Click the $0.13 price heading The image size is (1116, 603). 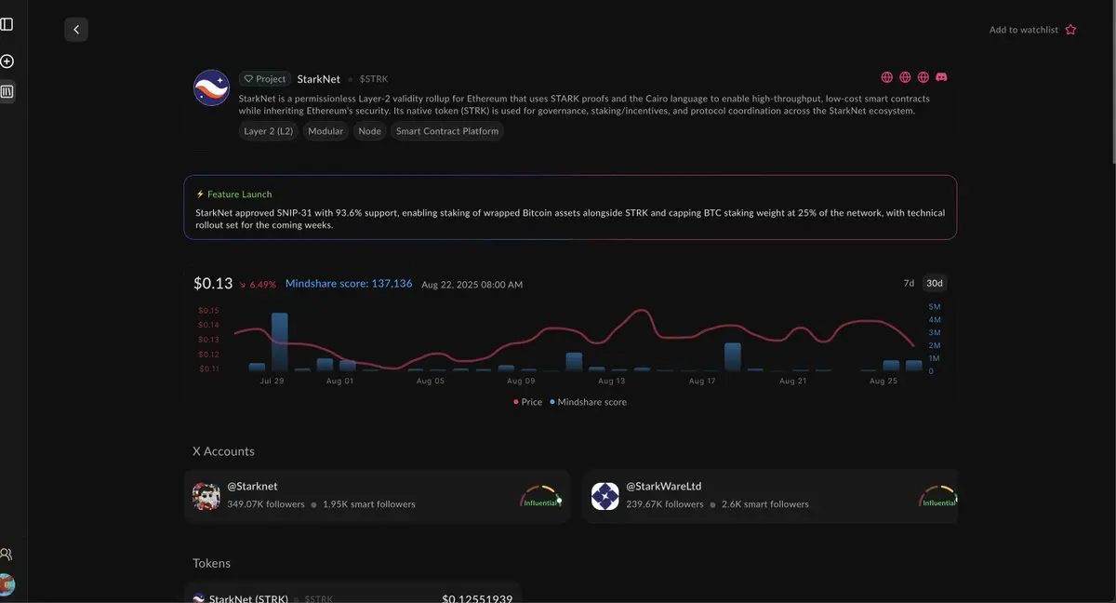click(x=213, y=283)
